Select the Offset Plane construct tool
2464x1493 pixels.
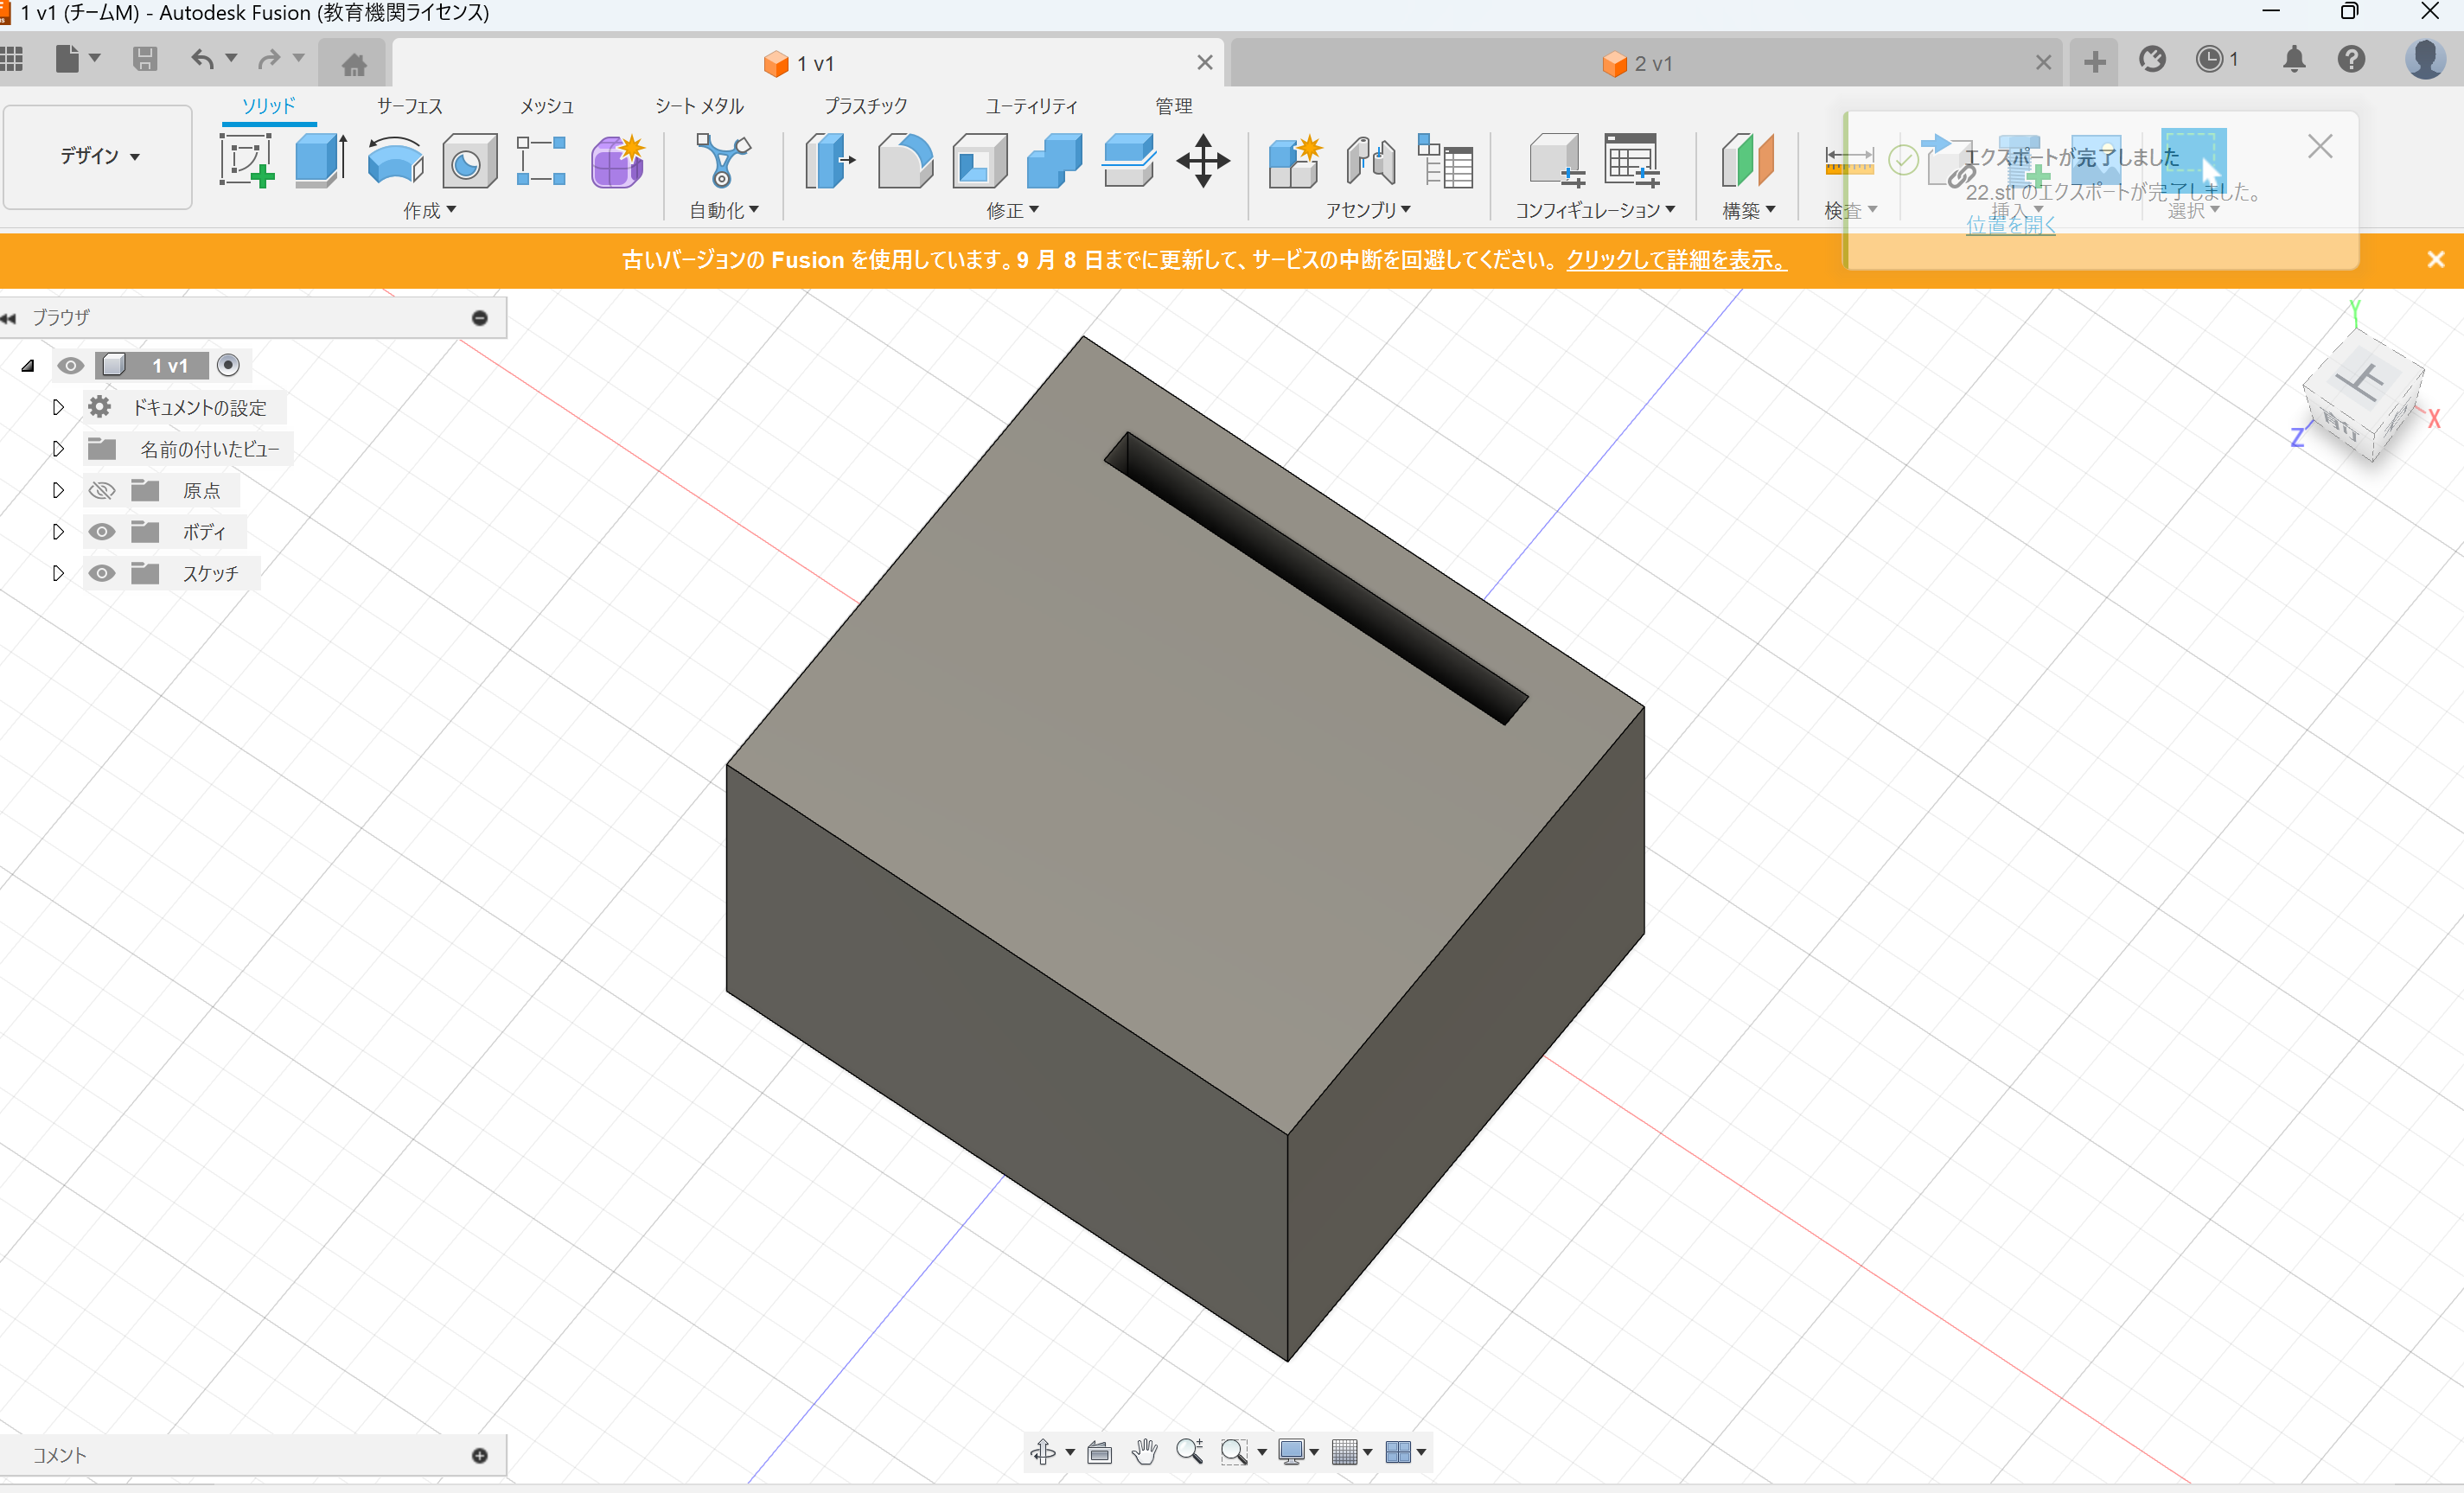click(1748, 160)
